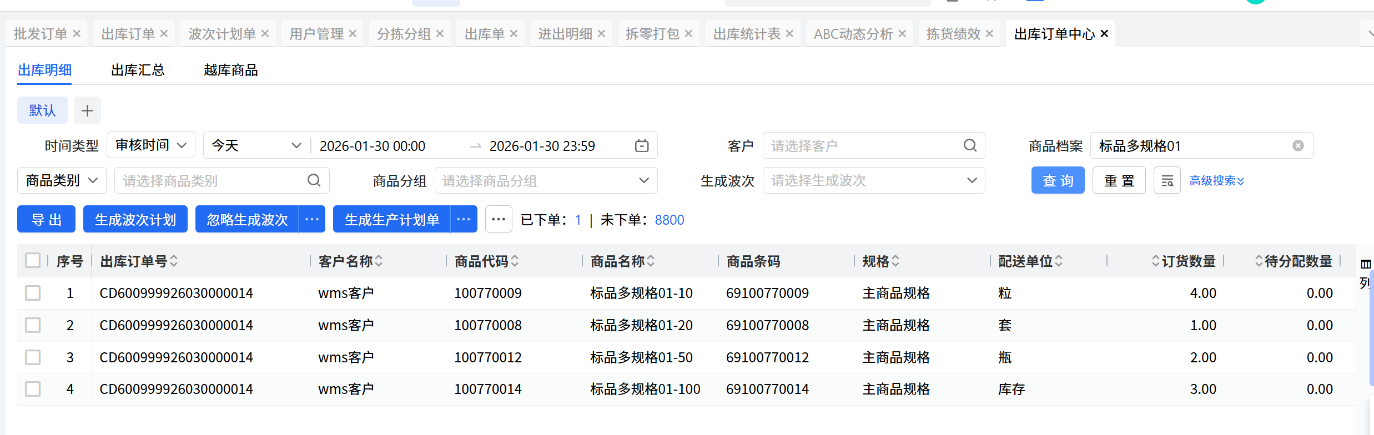Click the start date 2026-01-30 00:00

point(373,146)
